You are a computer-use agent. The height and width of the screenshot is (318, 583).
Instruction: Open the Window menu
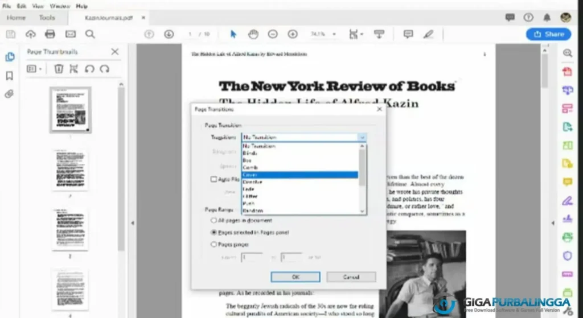pos(59,6)
